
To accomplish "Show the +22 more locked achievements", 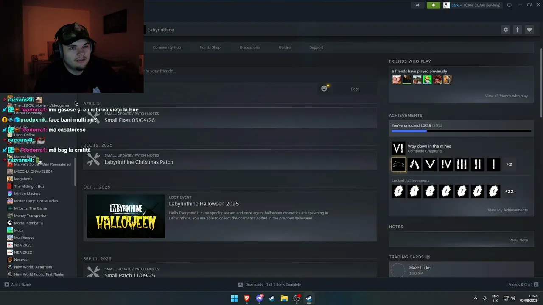I will click(509, 191).
